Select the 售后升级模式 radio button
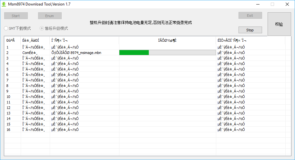The width and height of the screenshot is (295, 160). 42,28
